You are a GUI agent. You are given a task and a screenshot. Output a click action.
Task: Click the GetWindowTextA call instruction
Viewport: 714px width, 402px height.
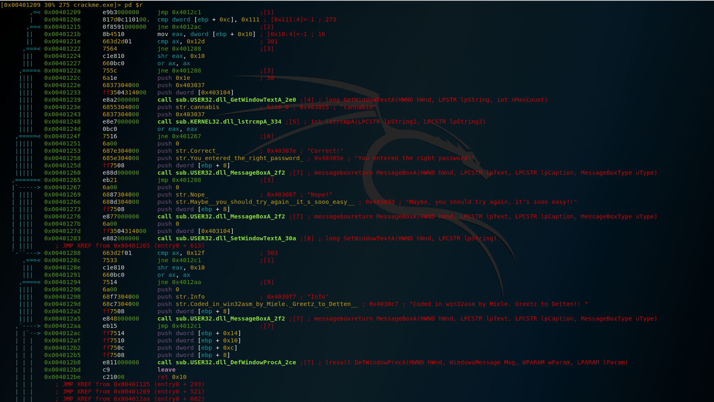pyautogui.click(x=226, y=100)
